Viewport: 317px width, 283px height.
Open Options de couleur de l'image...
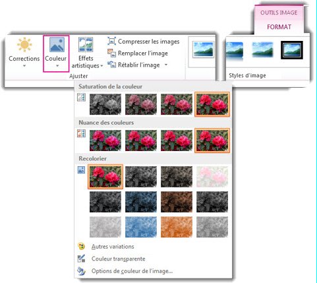coord(132,271)
